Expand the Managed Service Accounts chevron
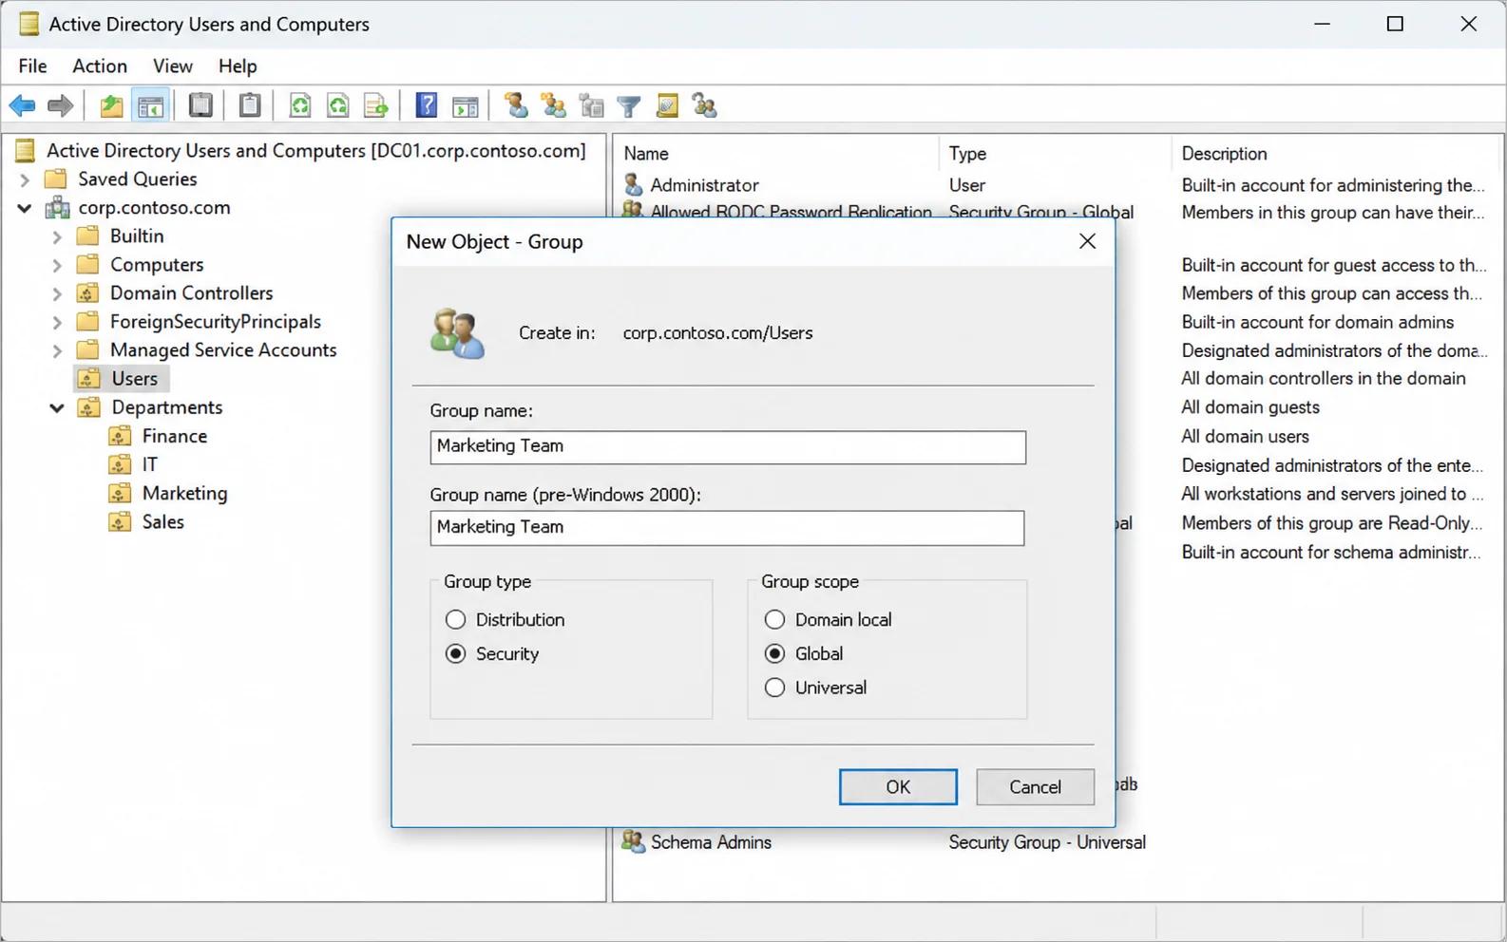Viewport: 1507px width, 942px height. pos(57,350)
